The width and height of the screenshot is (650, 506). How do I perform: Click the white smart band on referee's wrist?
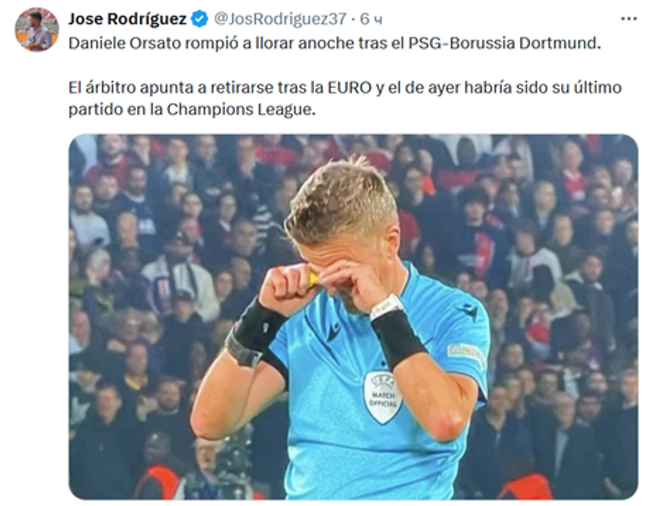(386, 306)
